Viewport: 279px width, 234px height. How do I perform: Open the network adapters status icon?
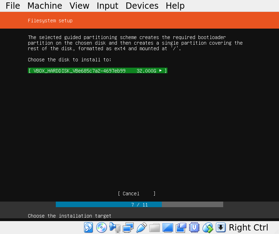128,228
